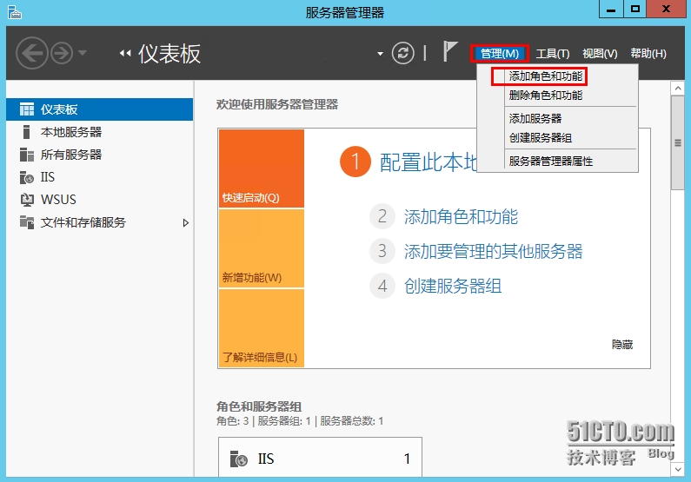Image resolution: width=691 pixels, height=482 pixels.
Task: Click the 添加要管理的其他服务器 link
Action: [493, 251]
